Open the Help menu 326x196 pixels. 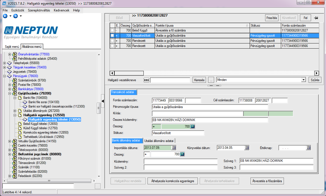click(77, 10)
